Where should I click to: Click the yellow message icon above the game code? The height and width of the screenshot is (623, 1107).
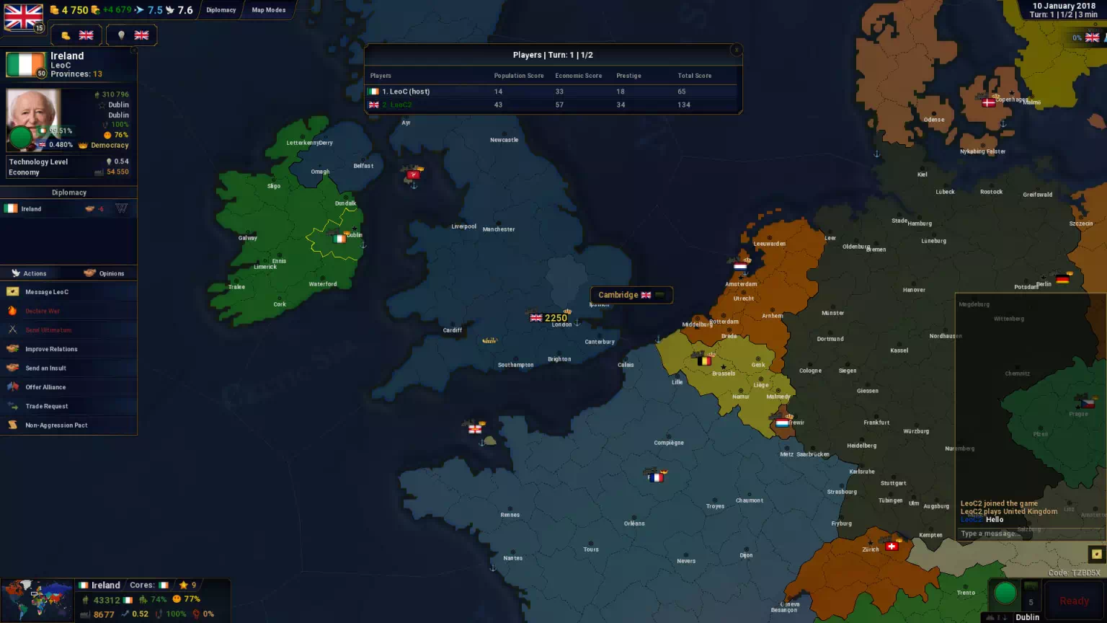click(1096, 554)
